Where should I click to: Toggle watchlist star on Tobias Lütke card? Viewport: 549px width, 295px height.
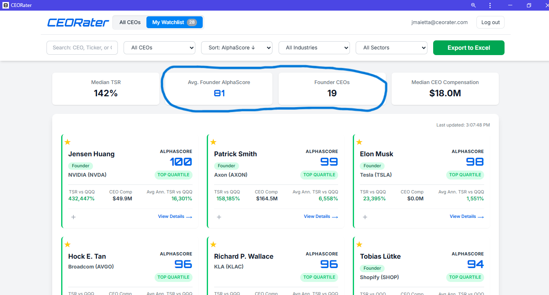359,244
